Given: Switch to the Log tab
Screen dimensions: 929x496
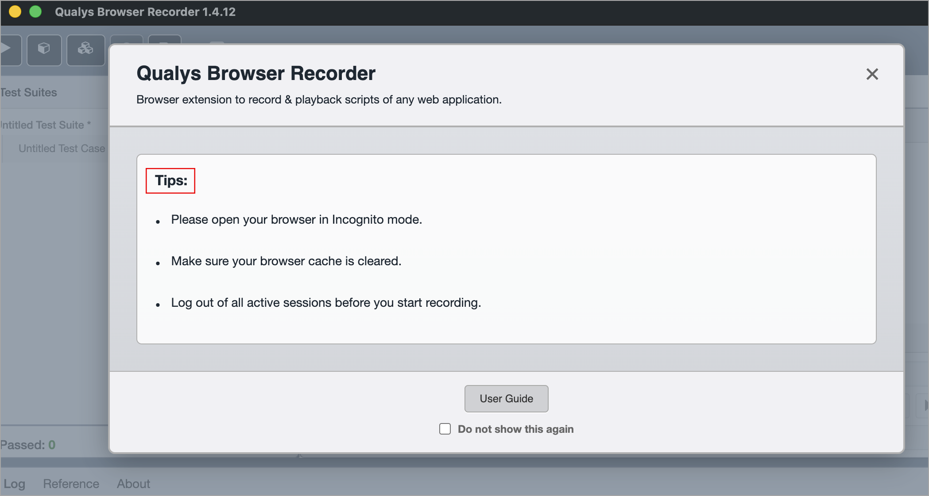Looking at the screenshot, I should click(x=14, y=484).
